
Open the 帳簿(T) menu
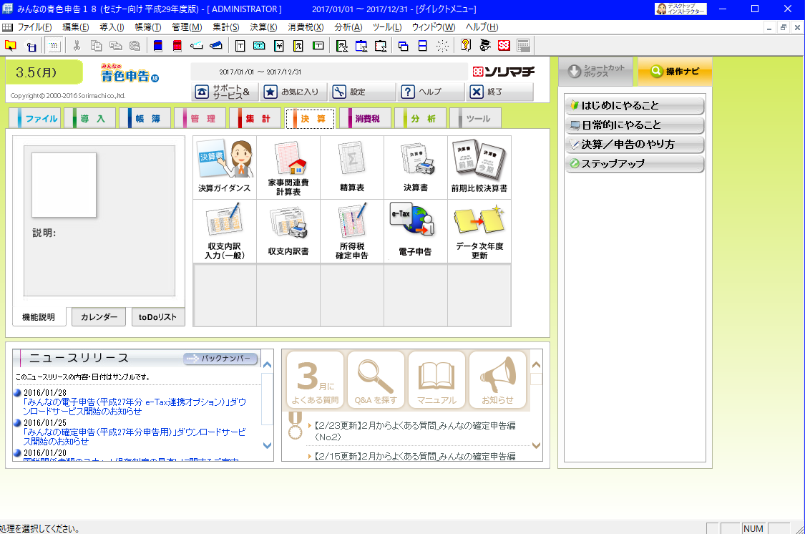point(148,27)
